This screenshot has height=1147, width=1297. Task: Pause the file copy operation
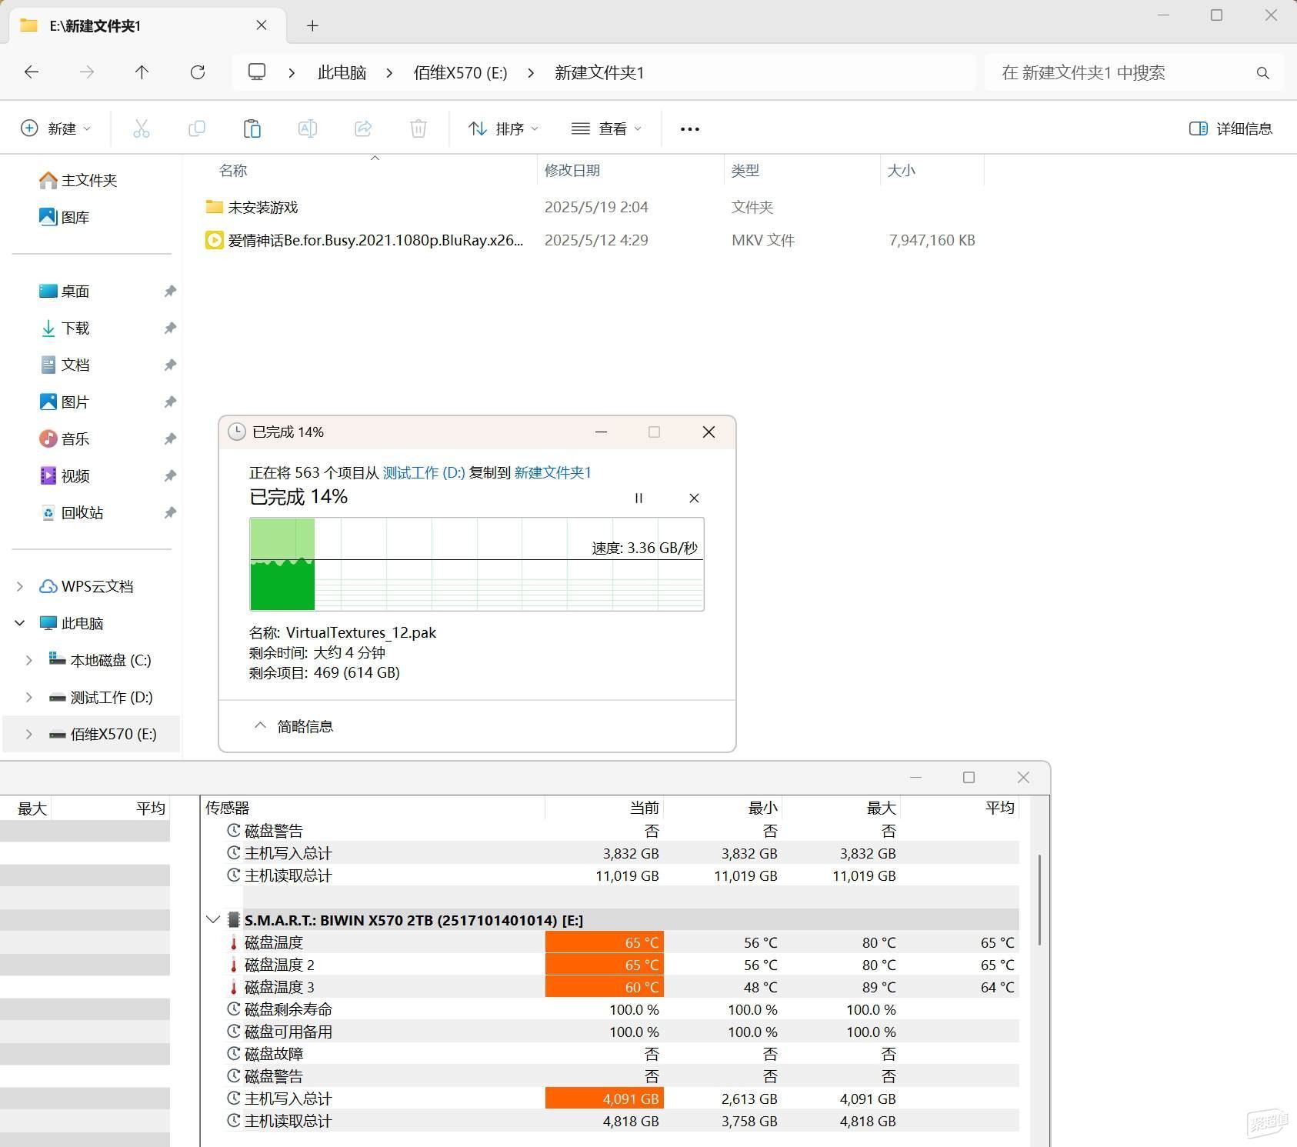[x=638, y=498]
